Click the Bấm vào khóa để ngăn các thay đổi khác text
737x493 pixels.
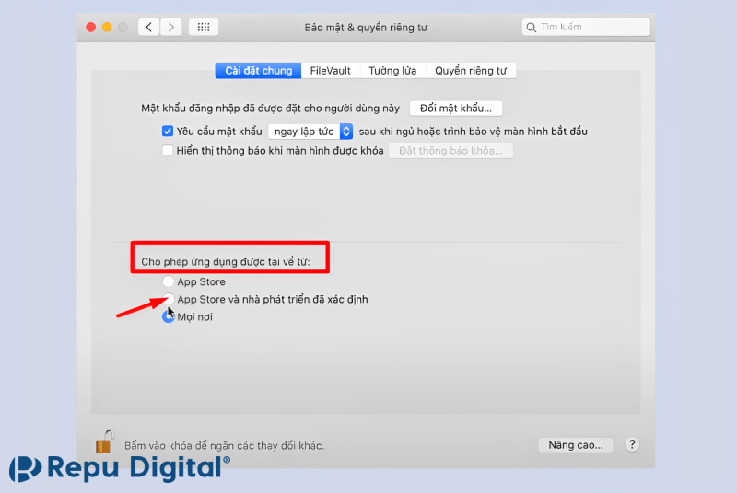[x=224, y=445]
